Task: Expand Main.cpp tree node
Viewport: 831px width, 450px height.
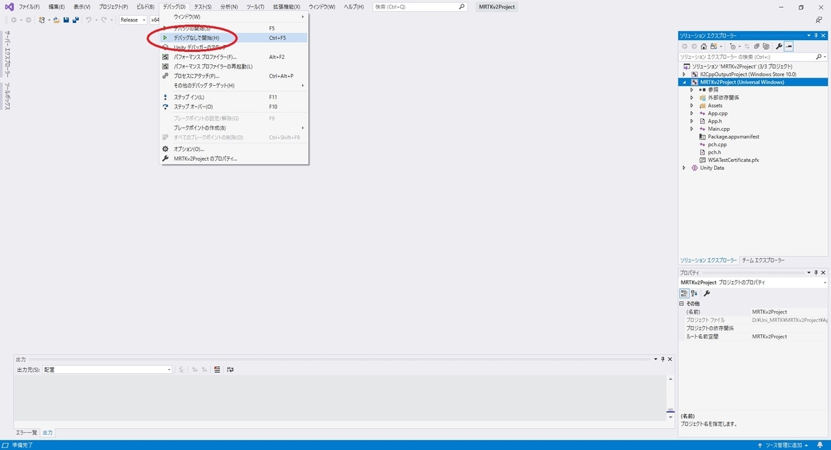Action: coord(692,129)
